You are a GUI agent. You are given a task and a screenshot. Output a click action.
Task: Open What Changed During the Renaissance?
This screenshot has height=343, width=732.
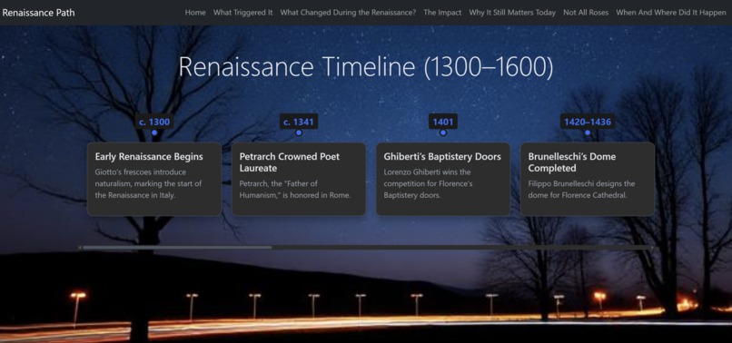348,13
